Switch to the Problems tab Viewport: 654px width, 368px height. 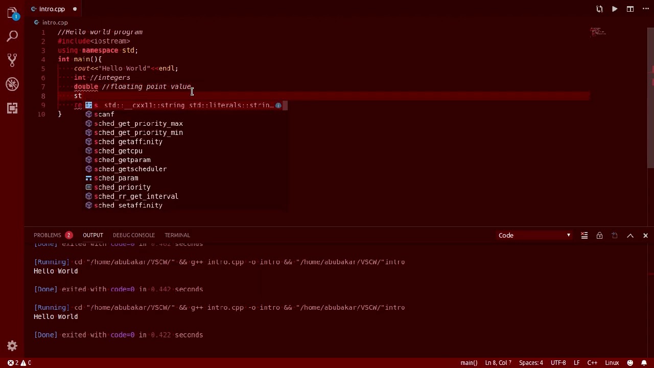[x=53, y=235]
